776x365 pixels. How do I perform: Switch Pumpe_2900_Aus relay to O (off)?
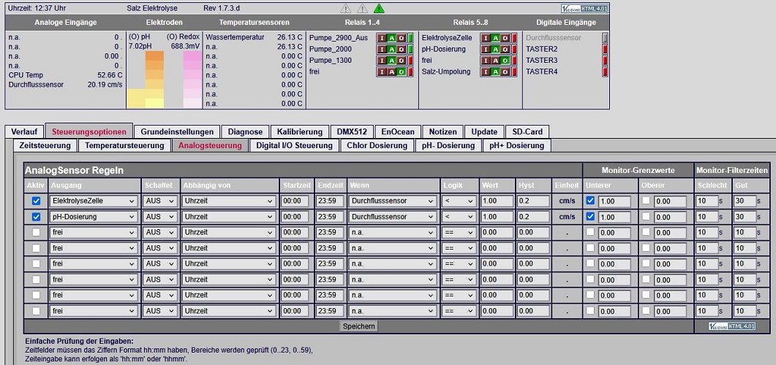402,37
